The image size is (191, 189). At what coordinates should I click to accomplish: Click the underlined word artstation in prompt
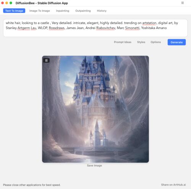point(149,23)
